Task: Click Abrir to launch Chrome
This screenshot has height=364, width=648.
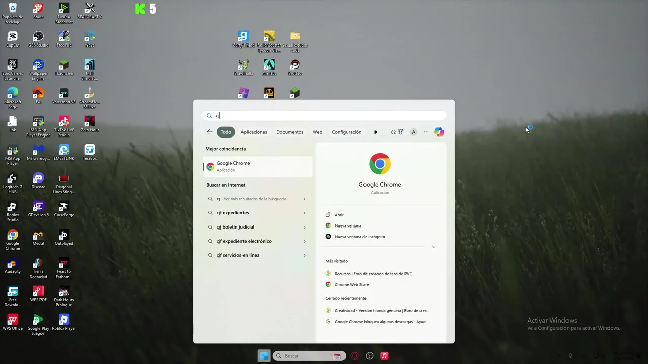Action: point(339,215)
